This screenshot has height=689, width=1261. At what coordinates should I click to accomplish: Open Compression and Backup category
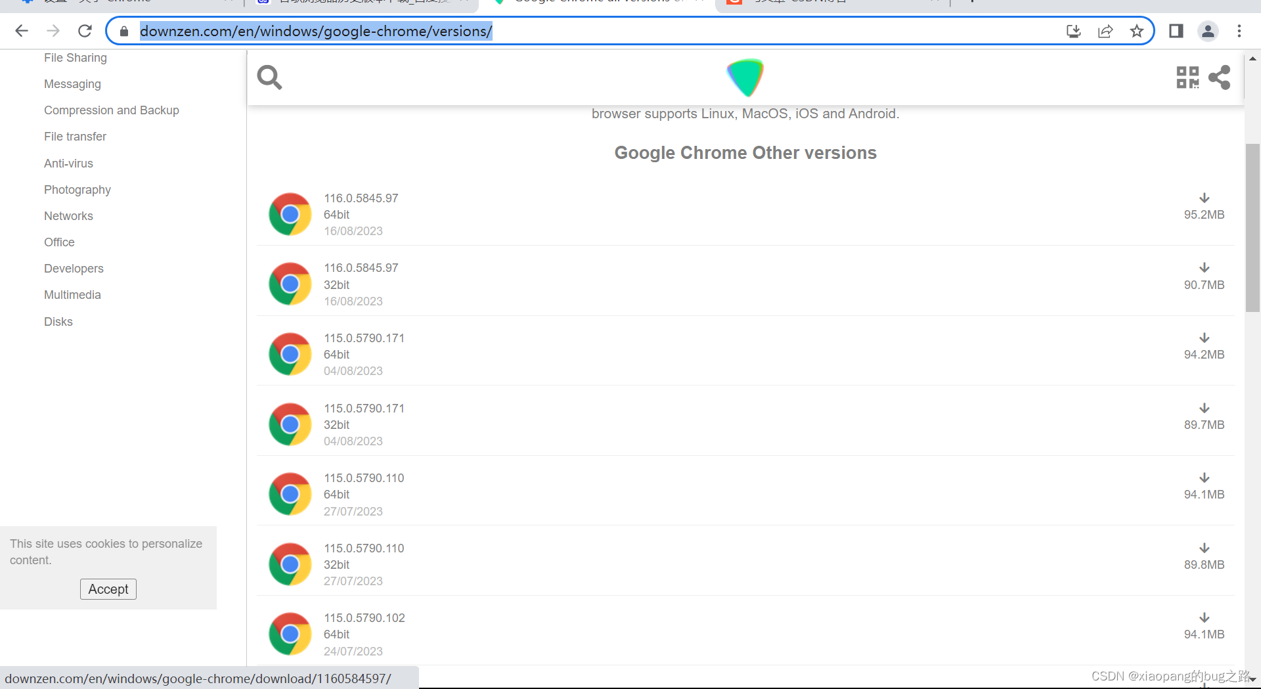[x=112, y=110]
